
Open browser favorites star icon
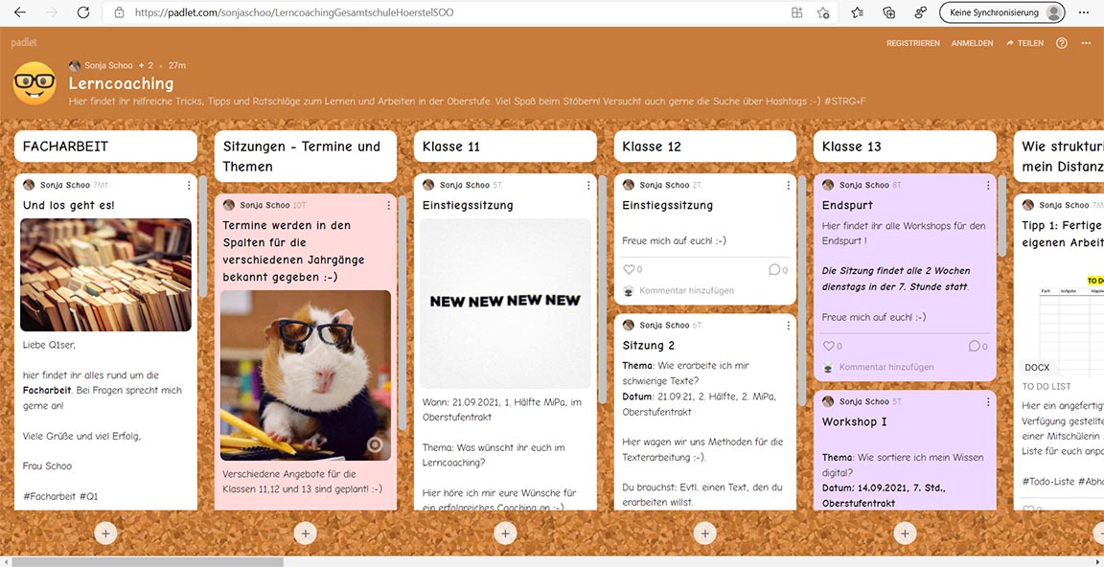point(823,12)
